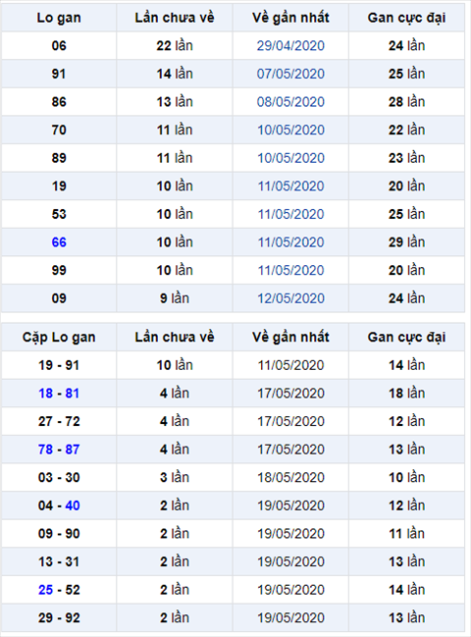Viewport: 471px width, 637px height.
Task: Click the 'Lo gan' column header
Action: (59, 18)
